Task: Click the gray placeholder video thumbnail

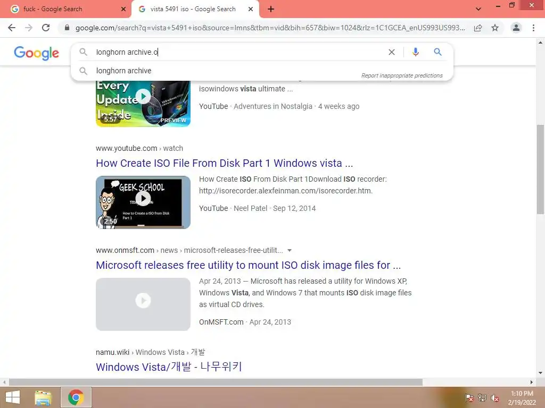Action: 143,304
